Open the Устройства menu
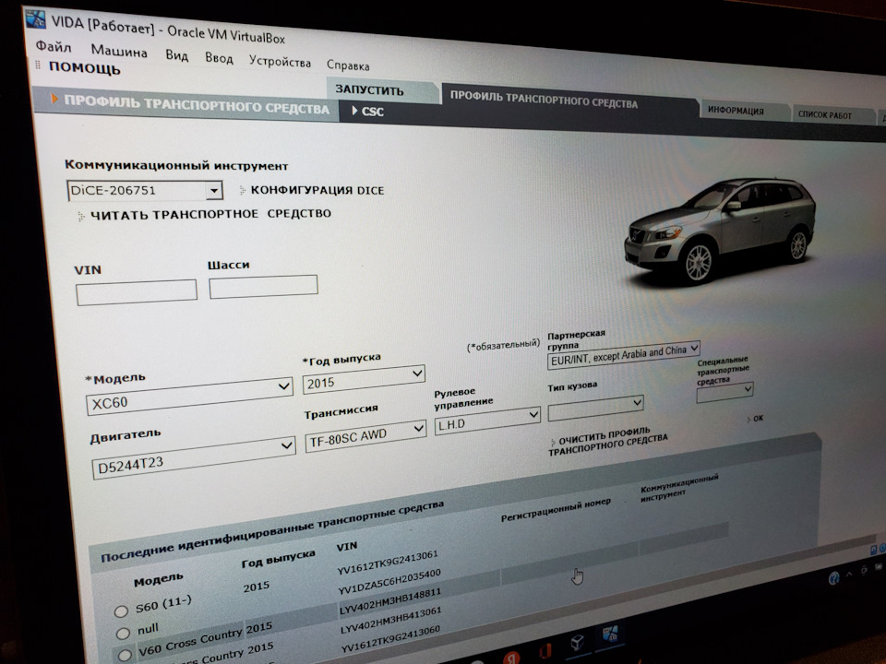 click(280, 61)
